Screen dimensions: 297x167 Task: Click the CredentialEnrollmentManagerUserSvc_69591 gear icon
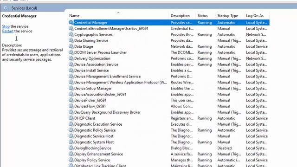[71, 28]
